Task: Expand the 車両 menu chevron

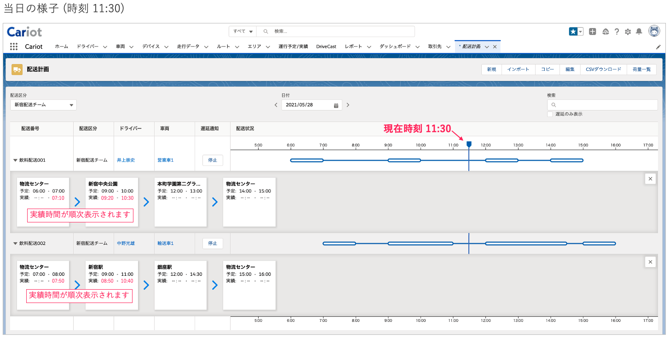Action: tap(131, 47)
